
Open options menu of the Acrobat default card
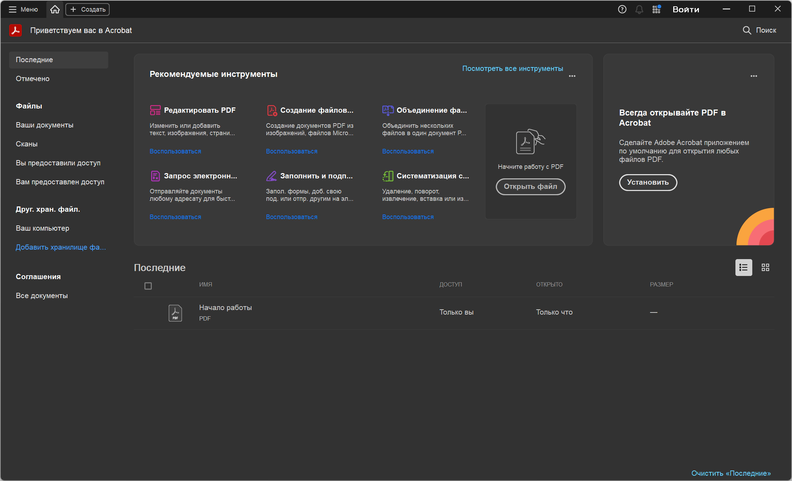[754, 76]
